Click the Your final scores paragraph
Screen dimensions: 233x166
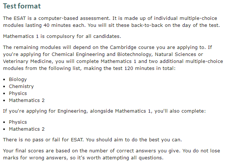click(x=111, y=154)
